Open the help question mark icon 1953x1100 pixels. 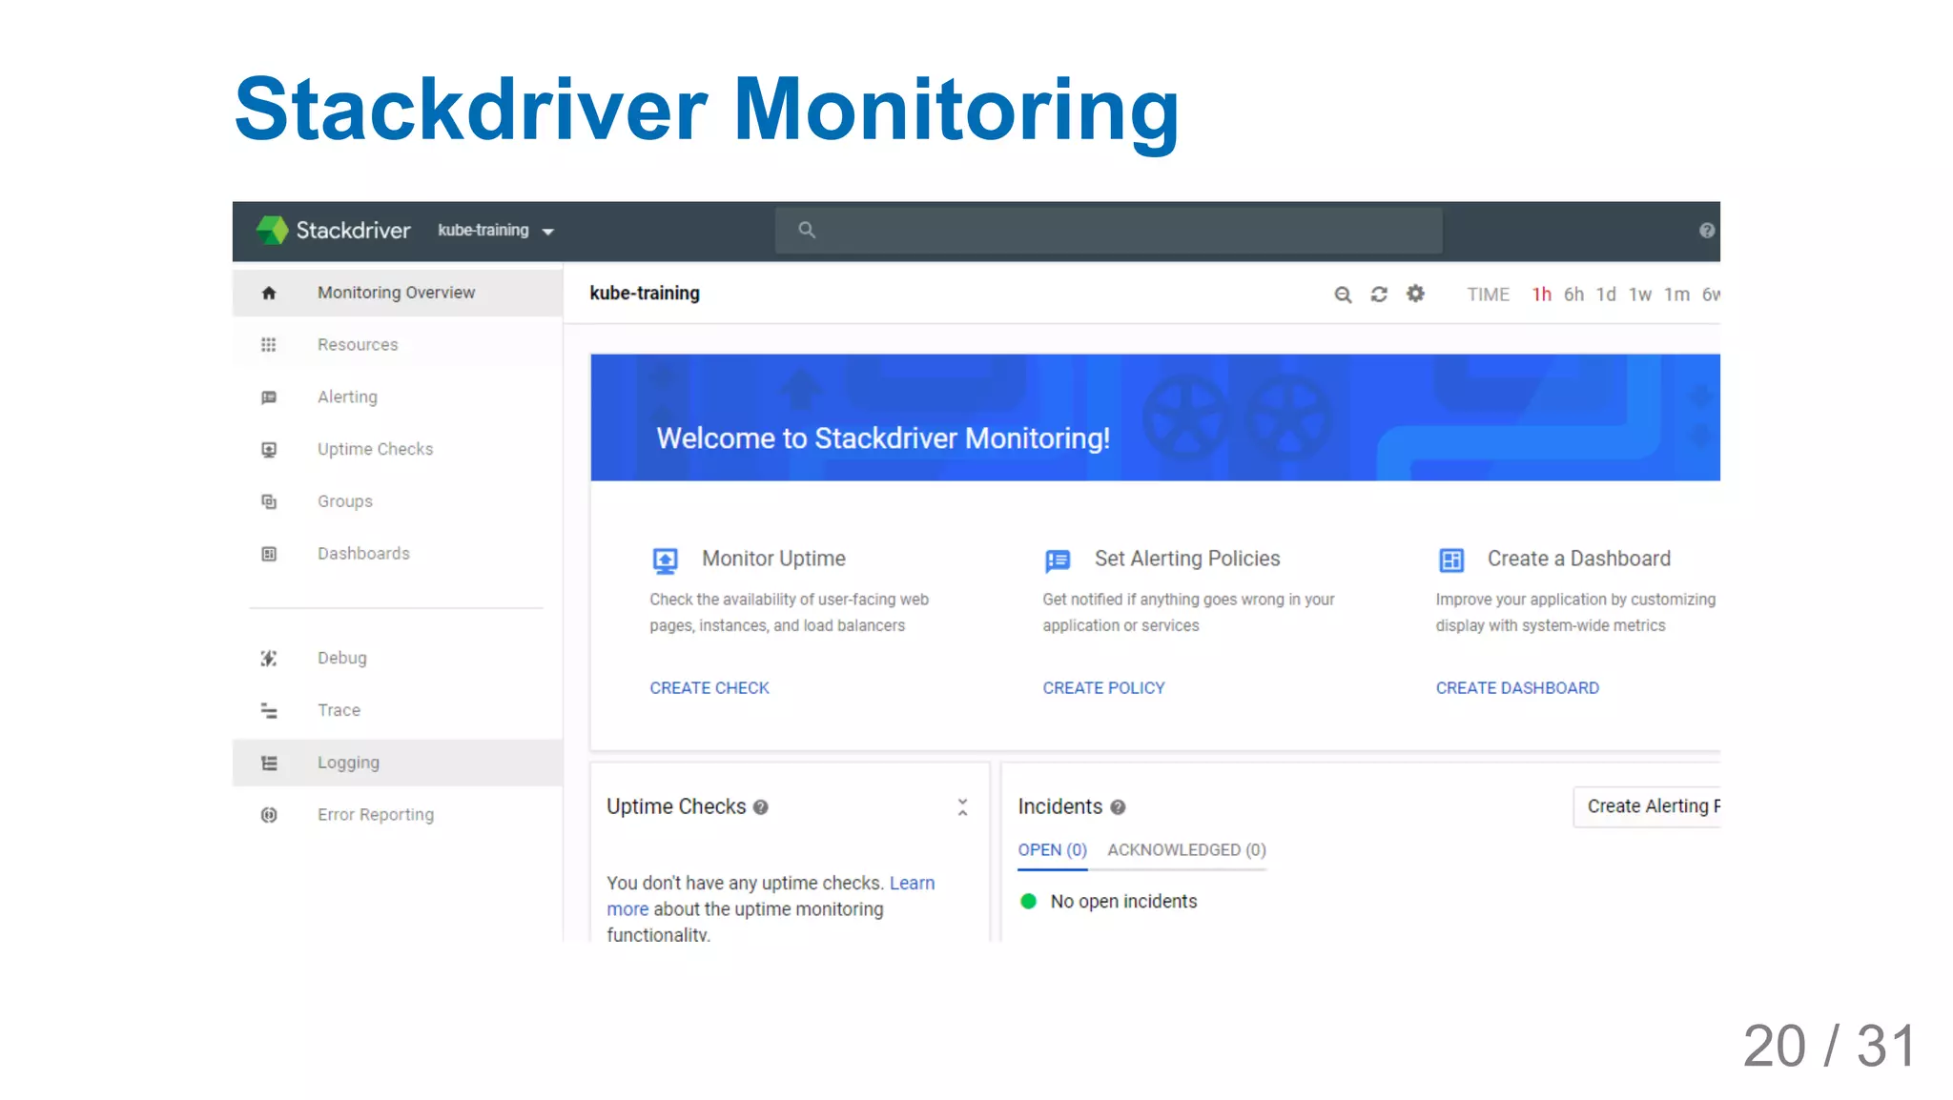pos(1706,231)
